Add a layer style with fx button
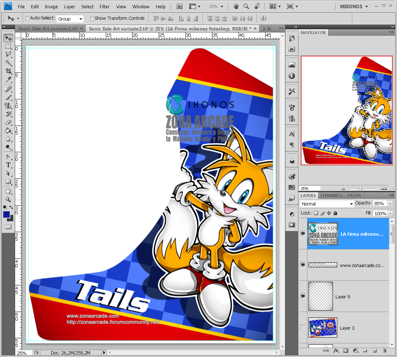This screenshot has height=357, width=397. click(x=336, y=351)
